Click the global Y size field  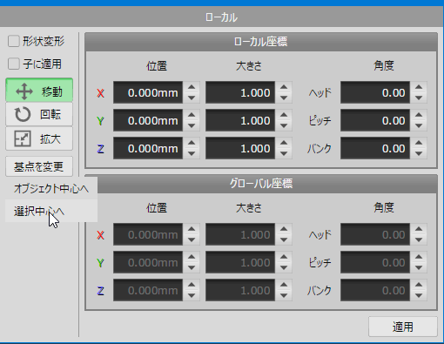point(240,262)
